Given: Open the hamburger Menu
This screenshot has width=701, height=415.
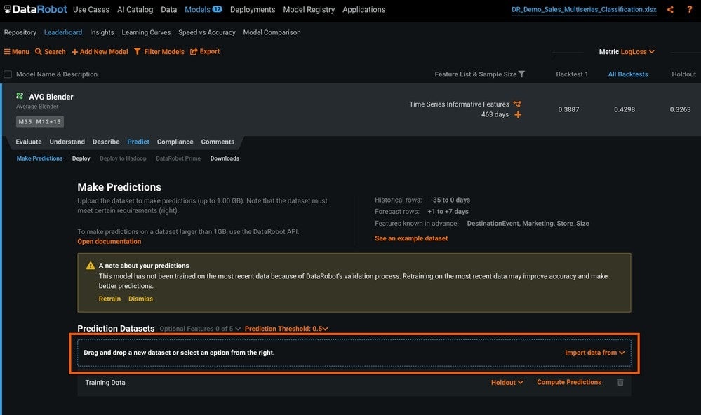Looking at the screenshot, I should 17,52.
